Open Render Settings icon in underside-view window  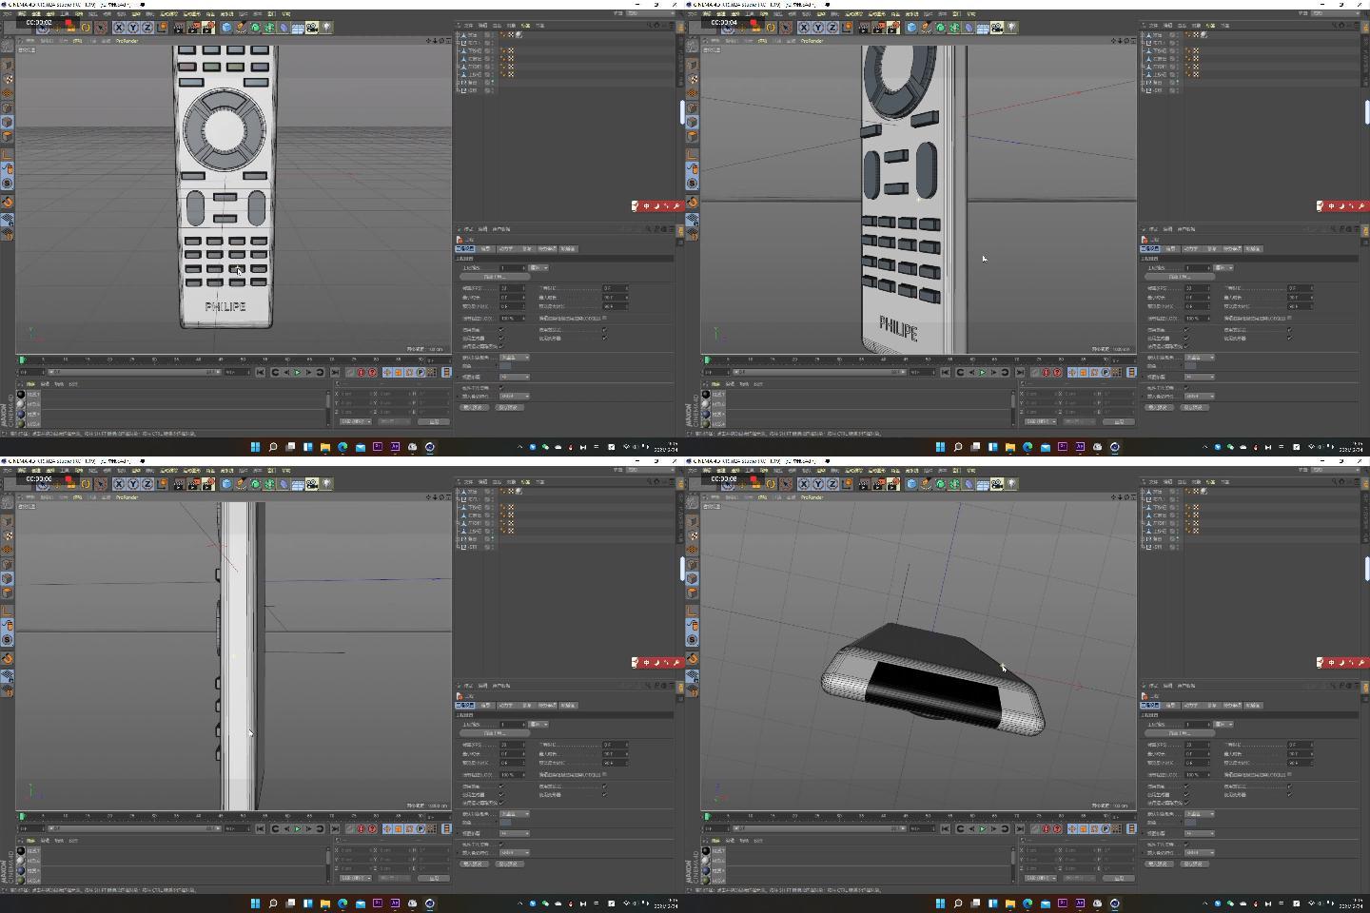(x=893, y=484)
